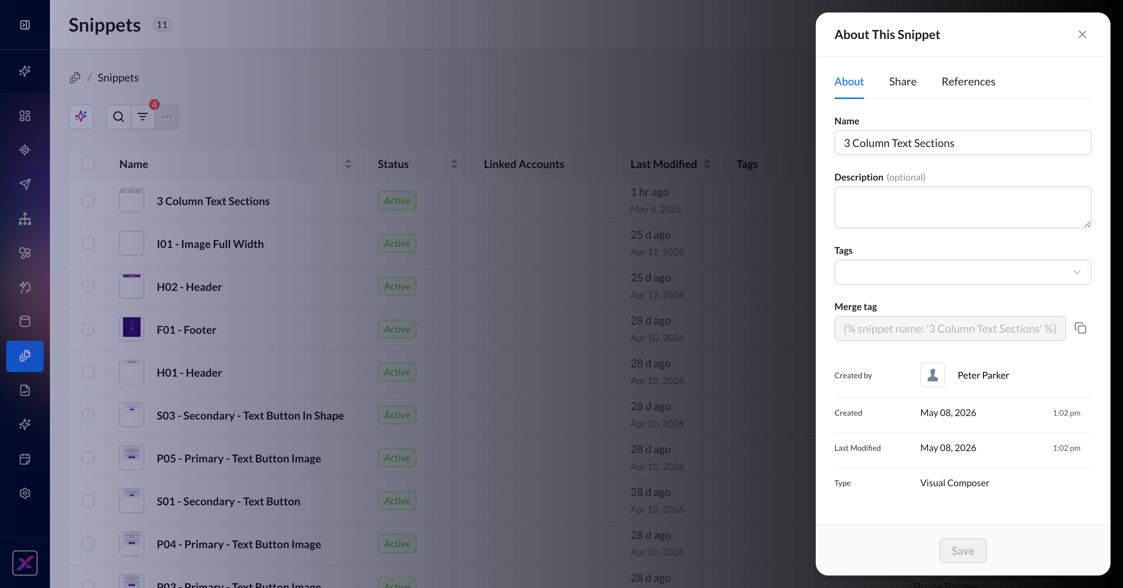Open the settings gear icon in sidebar
Image resolution: width=1123 pixels, height=588 pixels.
(x=25, y=493)
